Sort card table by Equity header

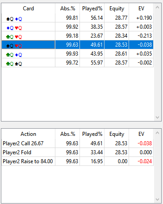click(x=117, y=9)
